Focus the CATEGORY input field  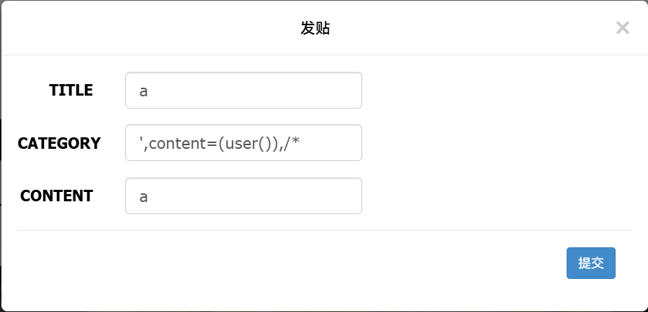(x=243, y=143)
